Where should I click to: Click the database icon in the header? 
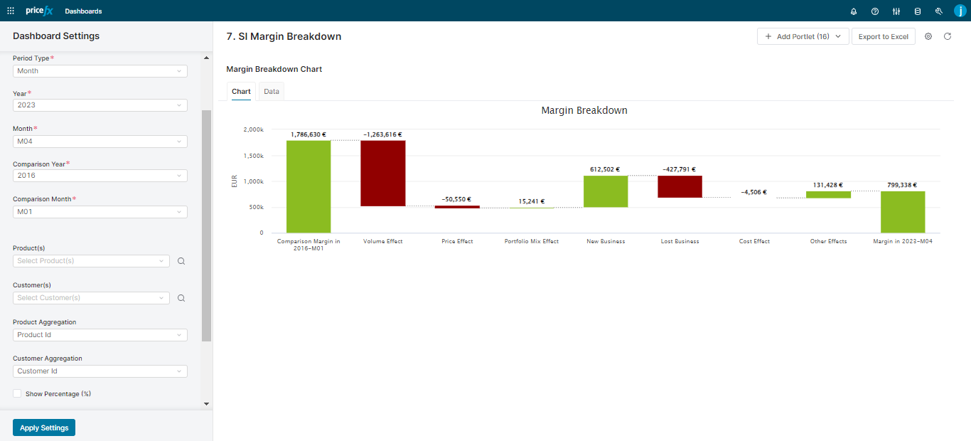[918, 11]
